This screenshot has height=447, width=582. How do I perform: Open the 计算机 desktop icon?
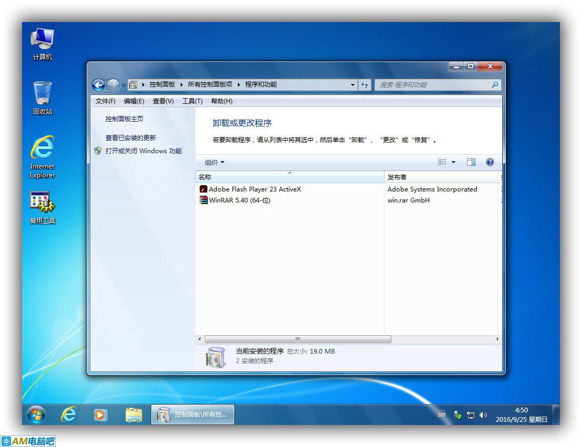(x=43, y=45)
